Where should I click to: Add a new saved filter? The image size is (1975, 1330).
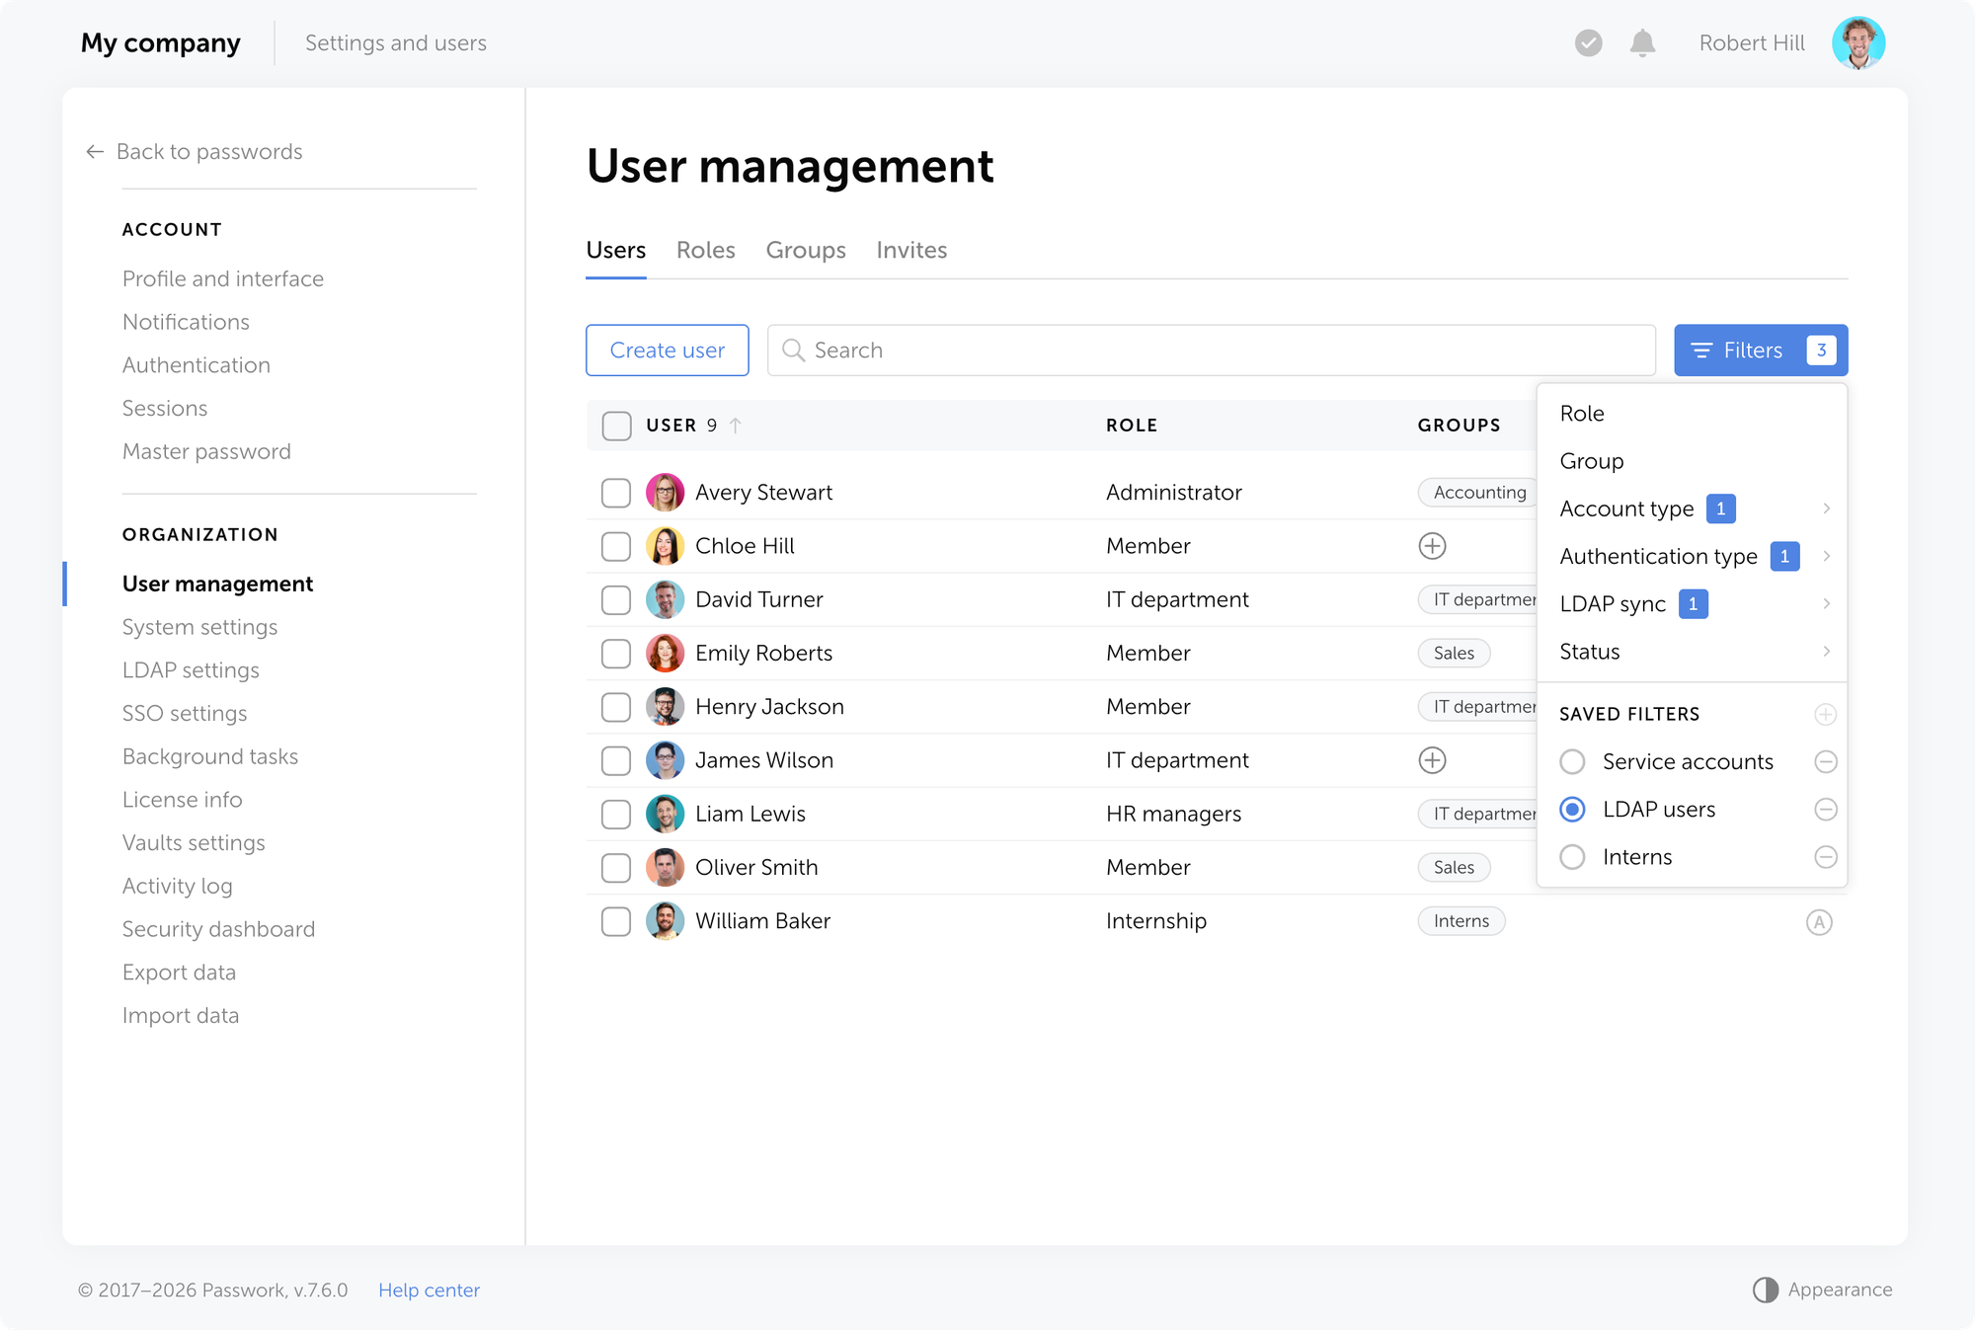point(1825,714)
